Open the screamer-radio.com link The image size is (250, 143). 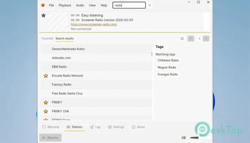pos(94,24)
